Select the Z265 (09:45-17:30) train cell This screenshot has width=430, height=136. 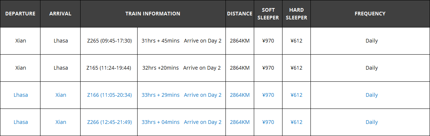[109, 41]
